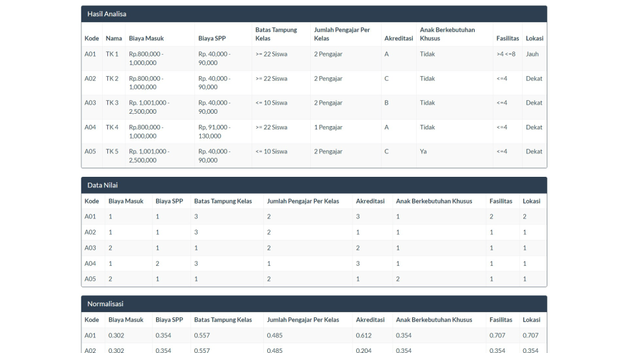The width and height of the screenshot is (628, 353).
Task: Click accreditation 'B' cell for TK 3
Action: [387, 103]
